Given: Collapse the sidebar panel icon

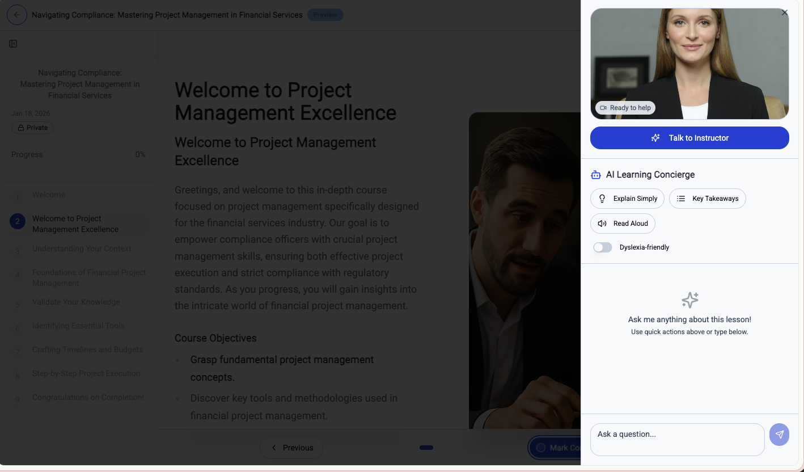Looking at the screenshot, I should (x=13, y=44).
